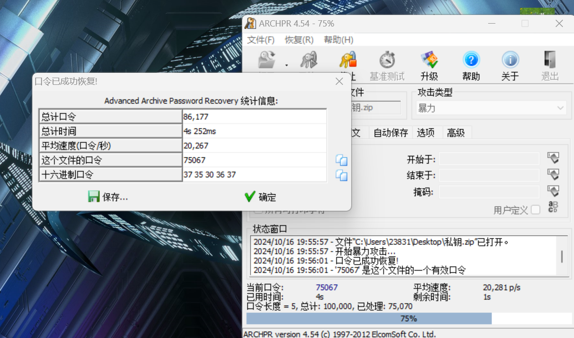Click the 升级 upgrade toolbar icon

429,66
